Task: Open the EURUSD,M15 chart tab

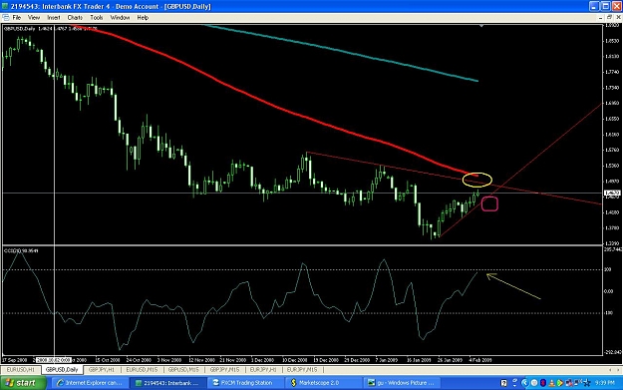Action: [142, 370]
